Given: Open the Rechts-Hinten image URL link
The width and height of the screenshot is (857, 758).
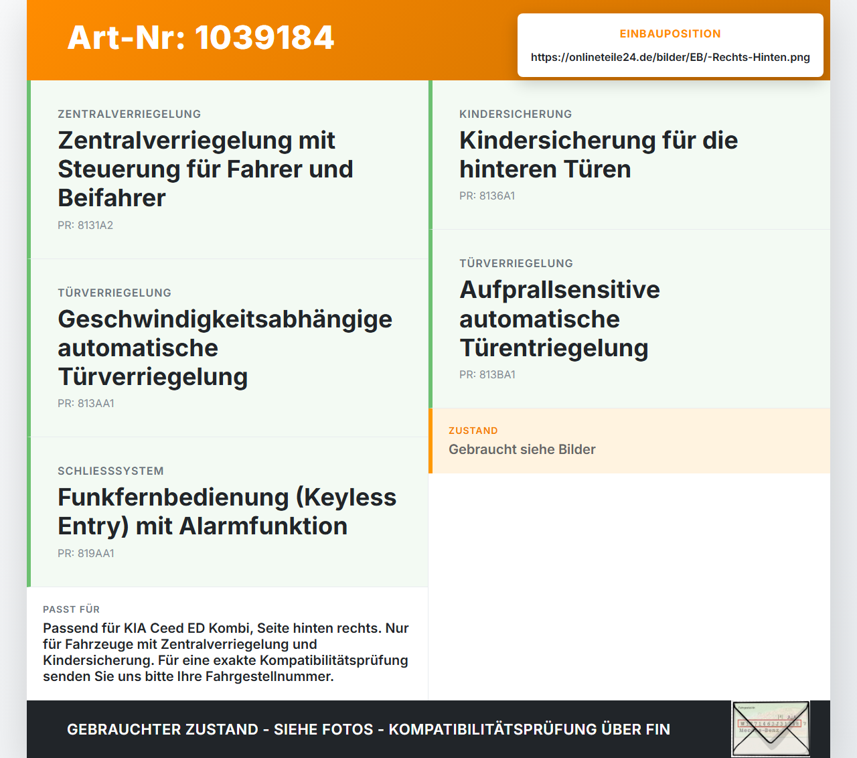Looking at the screenshot, I should 670,57.
